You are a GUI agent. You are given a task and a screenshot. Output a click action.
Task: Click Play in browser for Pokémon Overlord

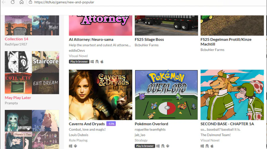[145, 146]
